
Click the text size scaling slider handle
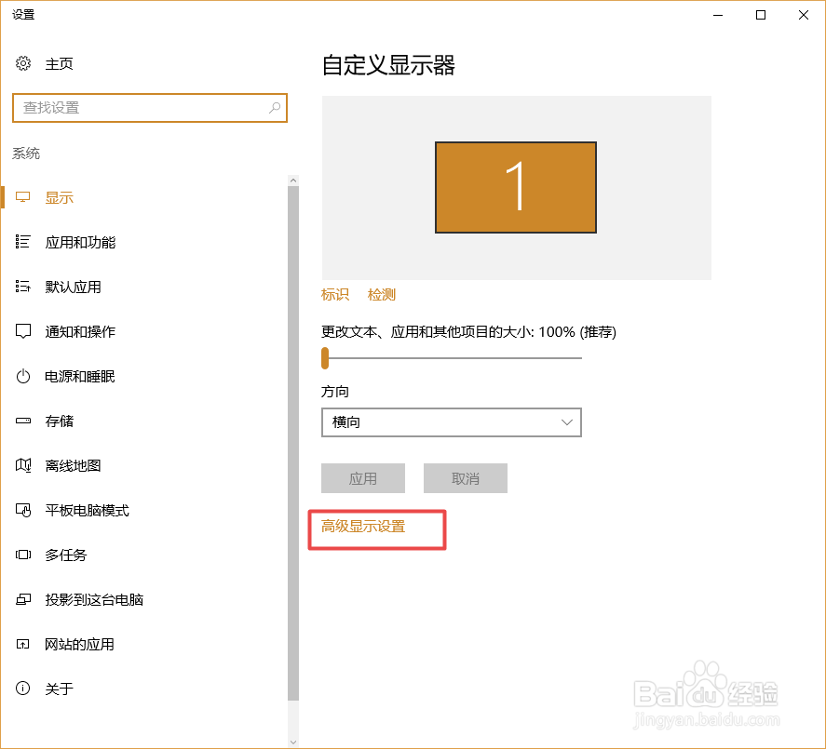point(325,358)
